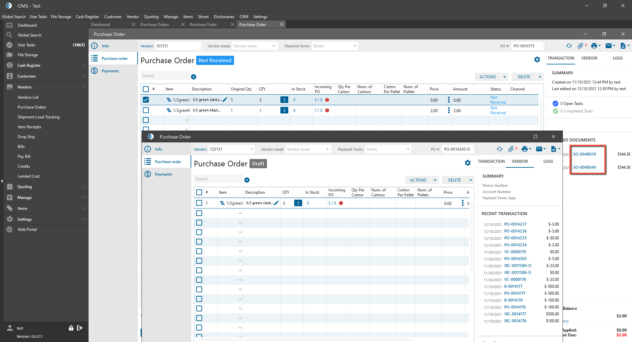Click the pencil edit icon on the 0.5 green clarks row
Screen dimensions: 632x342
[225, 100]
